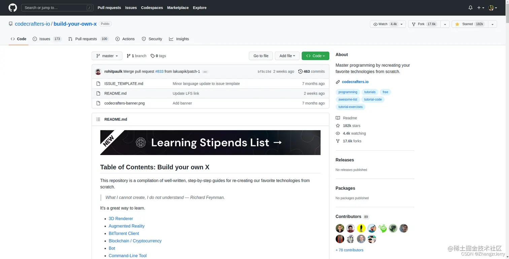This screenshot has width=509, height=259.
Task: View the 182k stars link
Action: pos(348,126)
